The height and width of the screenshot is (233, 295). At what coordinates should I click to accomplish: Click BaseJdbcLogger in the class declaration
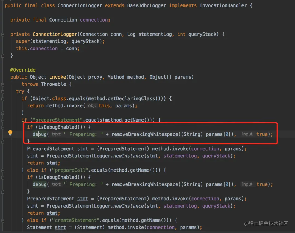147,5
